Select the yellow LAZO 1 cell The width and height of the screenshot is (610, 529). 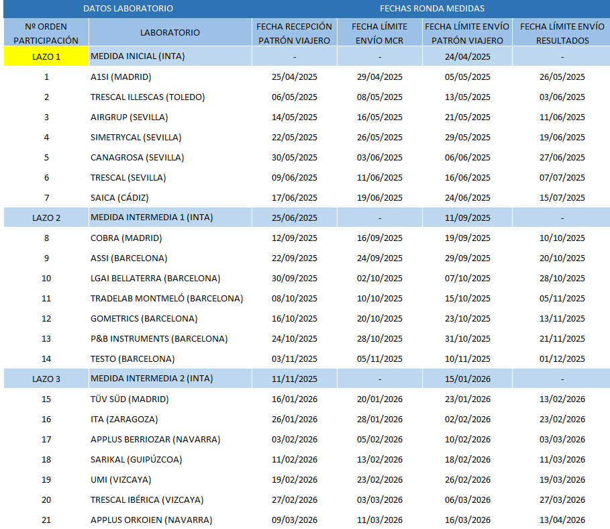click(x=46, y=56)
